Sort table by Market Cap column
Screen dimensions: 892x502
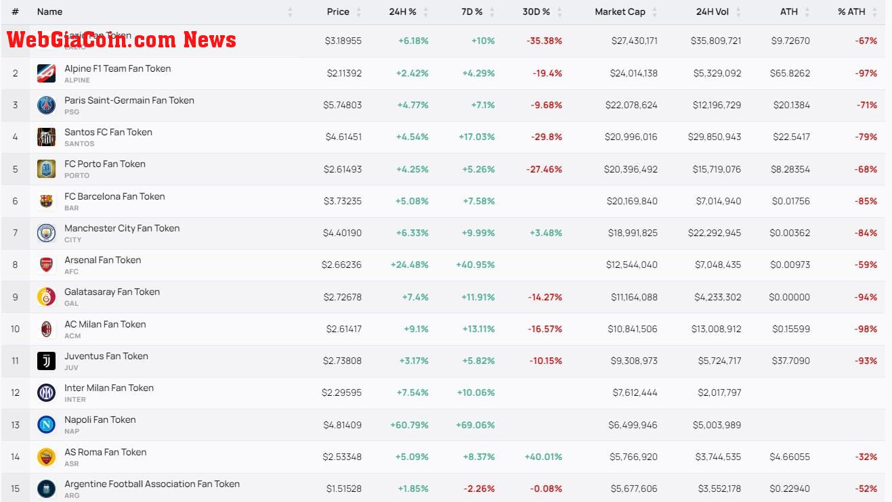620,12
